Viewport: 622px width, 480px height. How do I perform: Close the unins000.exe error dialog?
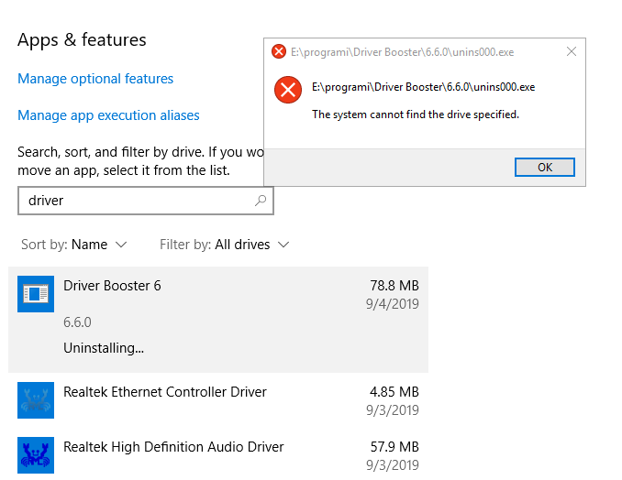pos(572,51)
